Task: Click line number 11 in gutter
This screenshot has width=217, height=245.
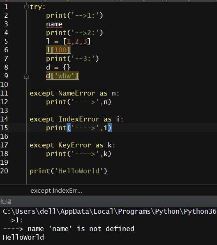Action: [4, 93]
